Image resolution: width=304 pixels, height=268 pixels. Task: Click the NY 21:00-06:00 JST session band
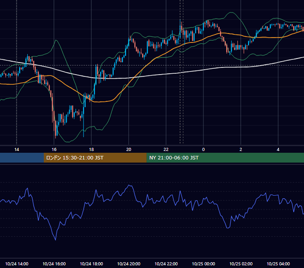click(x=225, y=158)
